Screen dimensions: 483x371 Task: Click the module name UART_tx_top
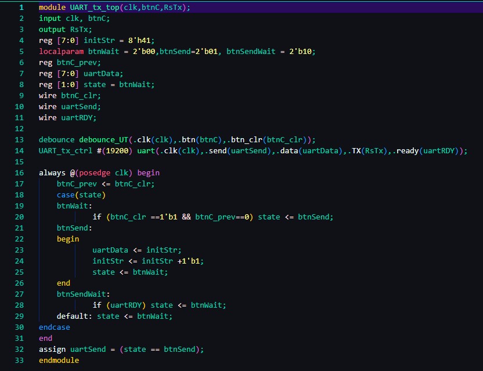tap(95, 8)
